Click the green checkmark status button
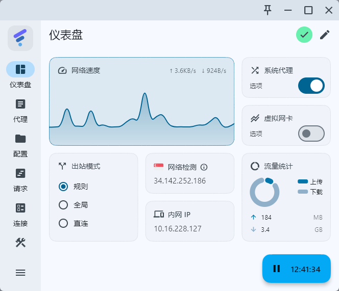Screen dimensions: 339x291 [x=304, y=35]
